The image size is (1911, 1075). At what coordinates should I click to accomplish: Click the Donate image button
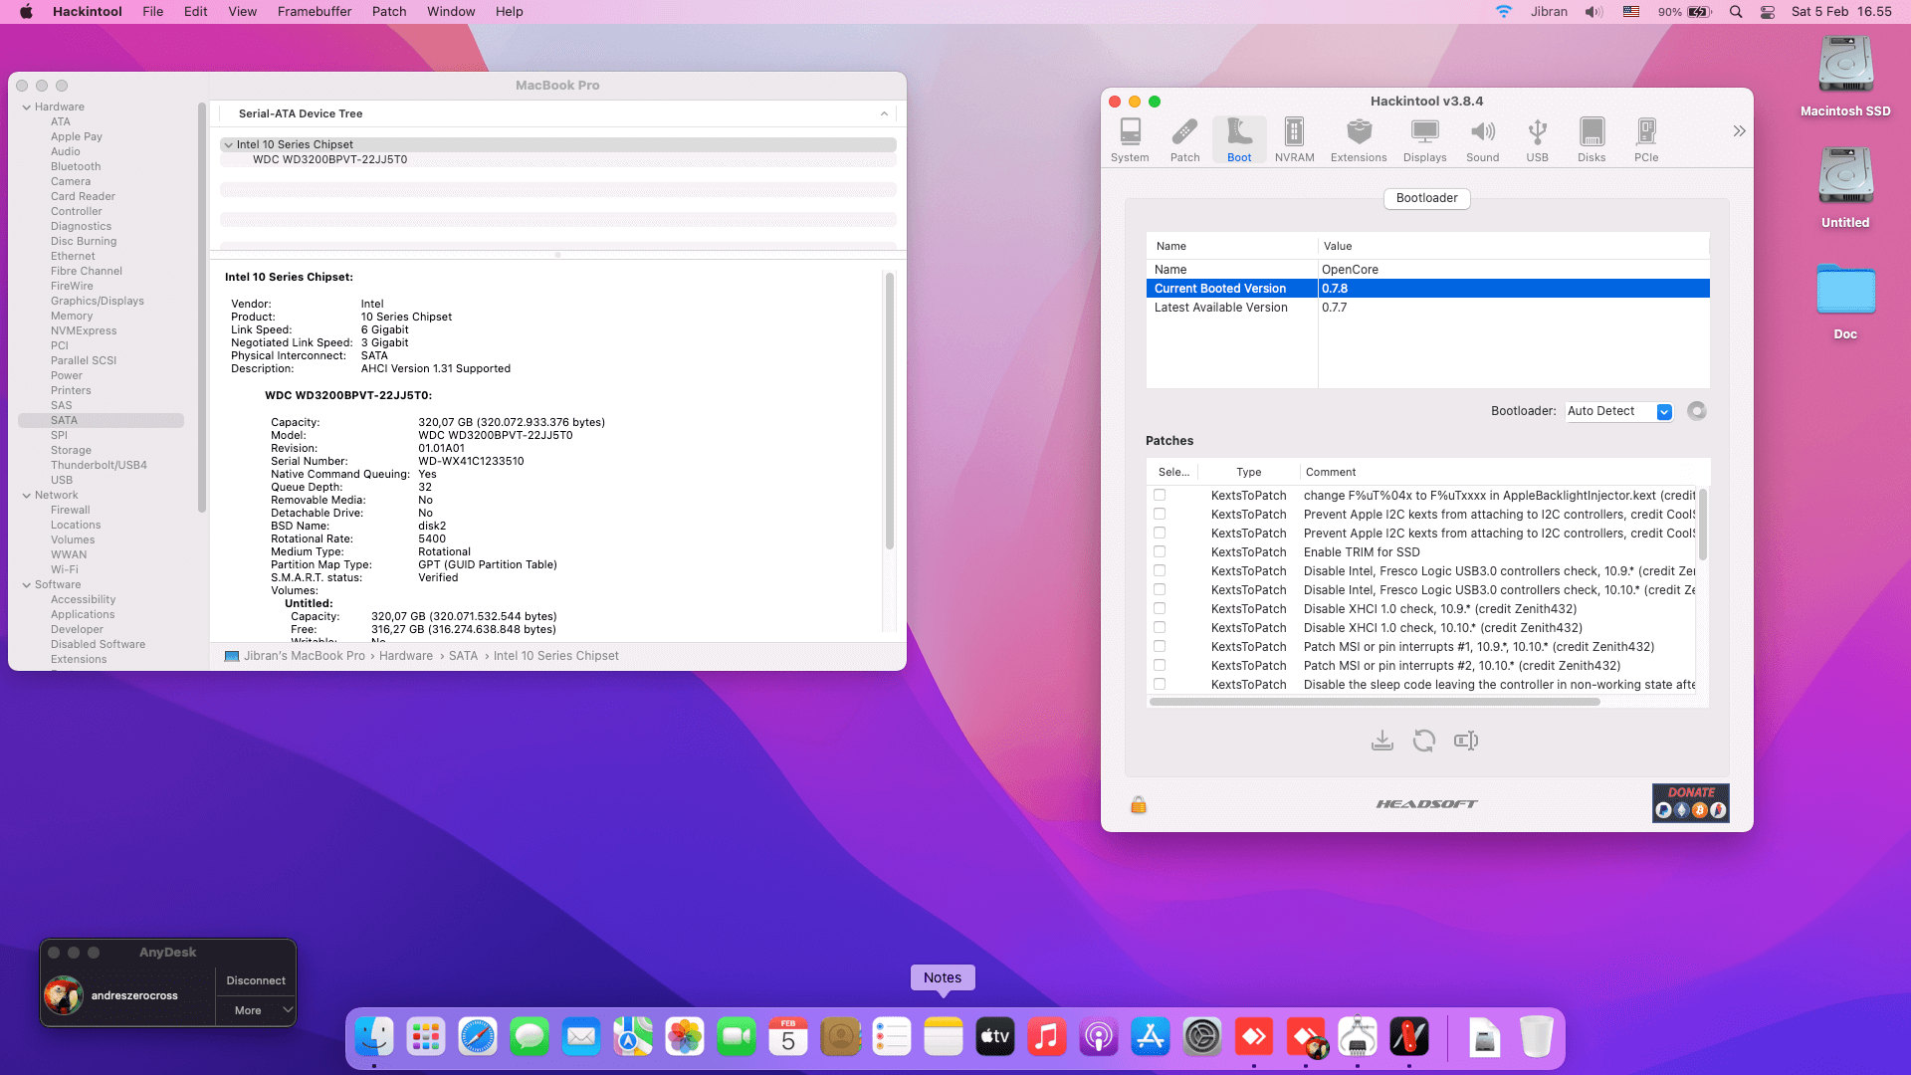tap(1690, 802)
